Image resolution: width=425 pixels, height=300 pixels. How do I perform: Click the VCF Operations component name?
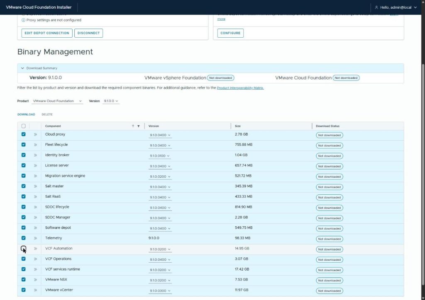pyautogui.click(x=58, y=259)
